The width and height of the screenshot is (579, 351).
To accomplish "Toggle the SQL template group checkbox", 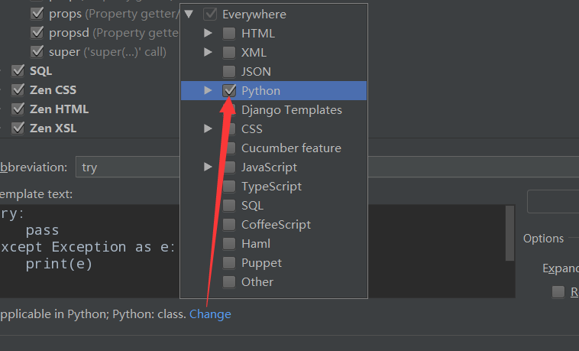I will 18,71.
